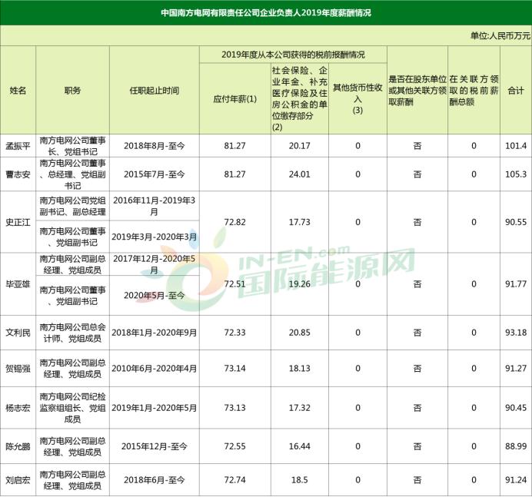Screen dimensions: 532x497
Task: Select salary value 72.33
Action: click(x=234, y=333)
